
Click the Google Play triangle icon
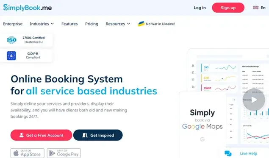[x=52, y=153]
